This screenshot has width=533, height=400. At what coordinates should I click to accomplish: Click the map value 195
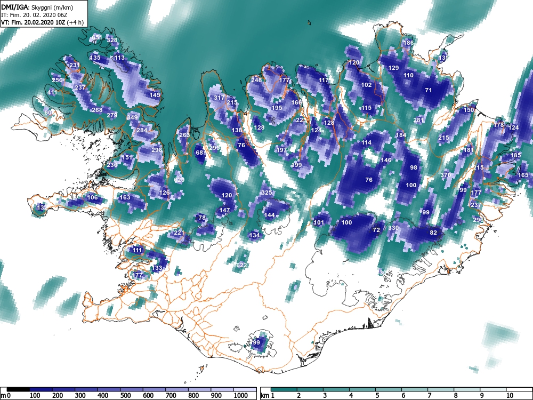pos(277,108)
